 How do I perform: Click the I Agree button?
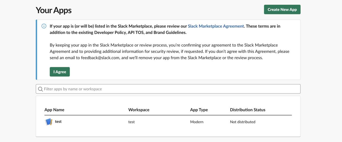pyautogui.click(x=60, y=72)
